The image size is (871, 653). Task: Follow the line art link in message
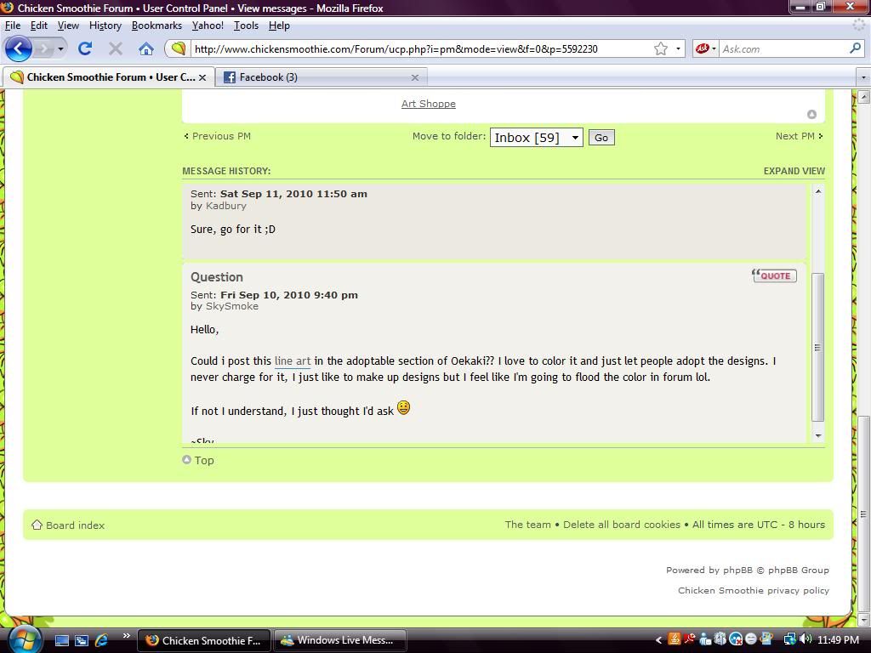[293, 361]
